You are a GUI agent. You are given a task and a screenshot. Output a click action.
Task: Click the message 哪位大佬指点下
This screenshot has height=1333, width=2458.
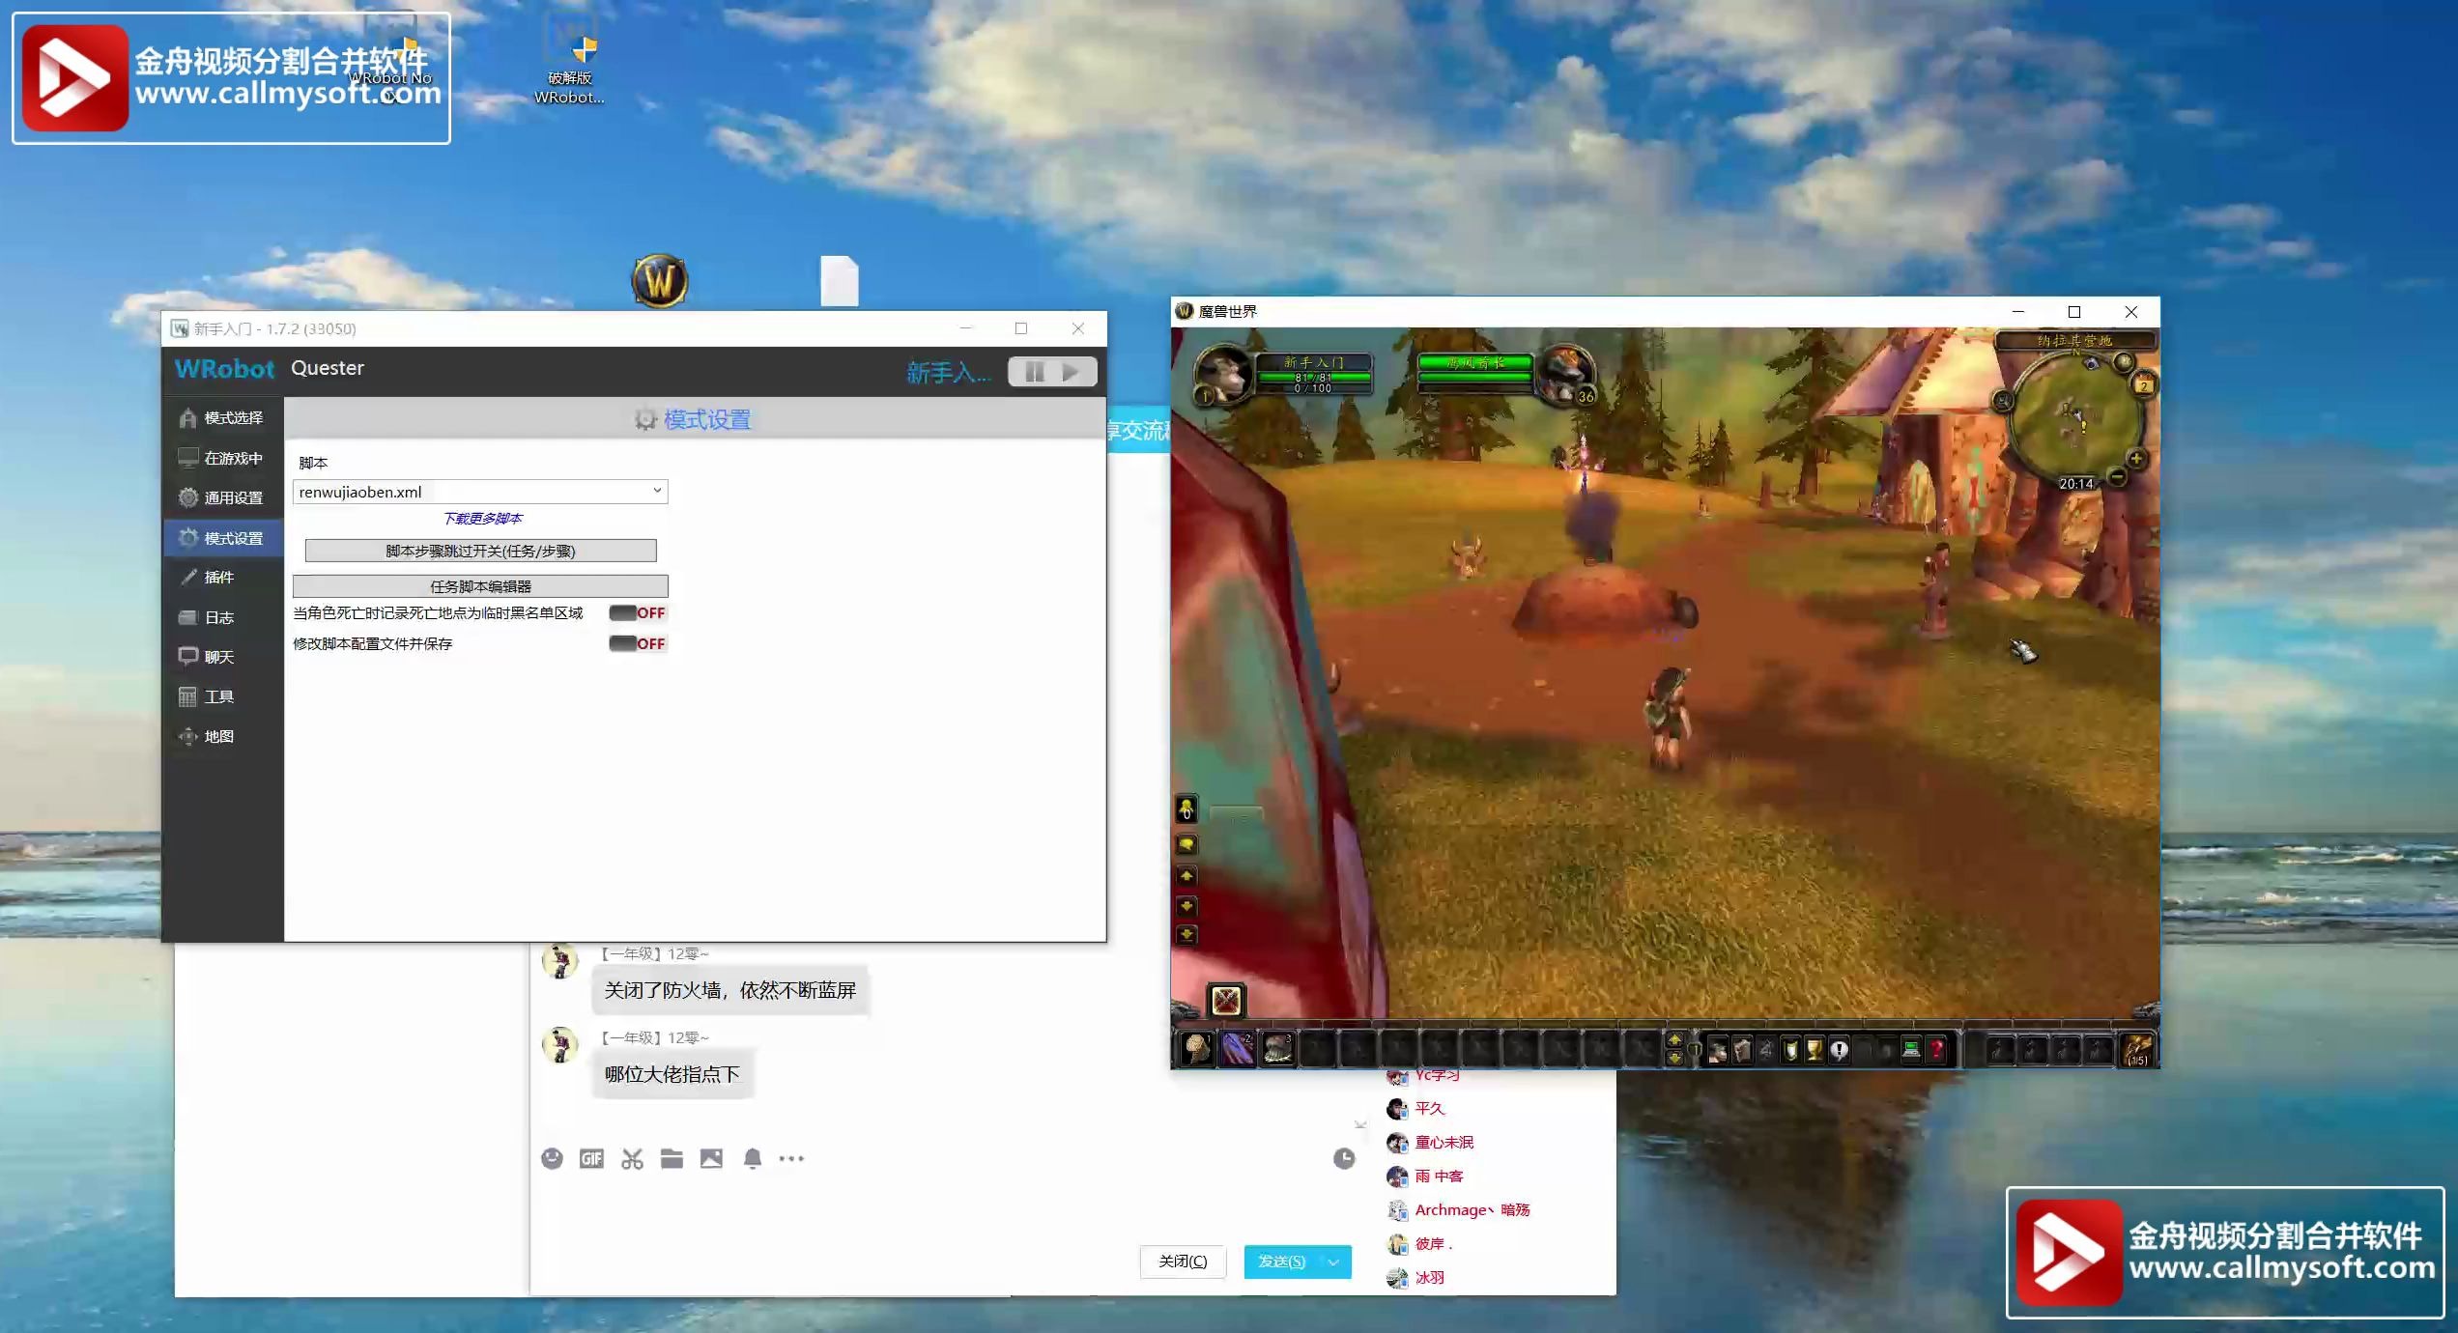[672, 1074]
